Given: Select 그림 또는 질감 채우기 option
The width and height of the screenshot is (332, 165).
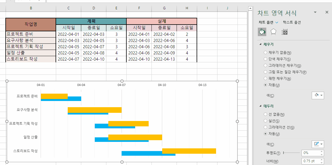Looking at the screenshot, I should point(265,72).
